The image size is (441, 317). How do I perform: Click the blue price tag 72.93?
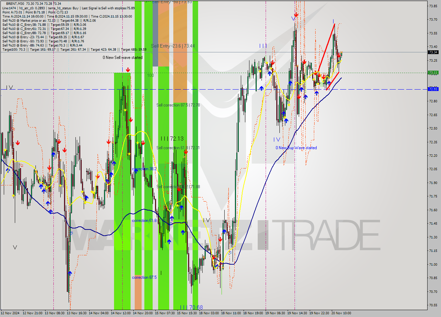[x=433, y=89]
